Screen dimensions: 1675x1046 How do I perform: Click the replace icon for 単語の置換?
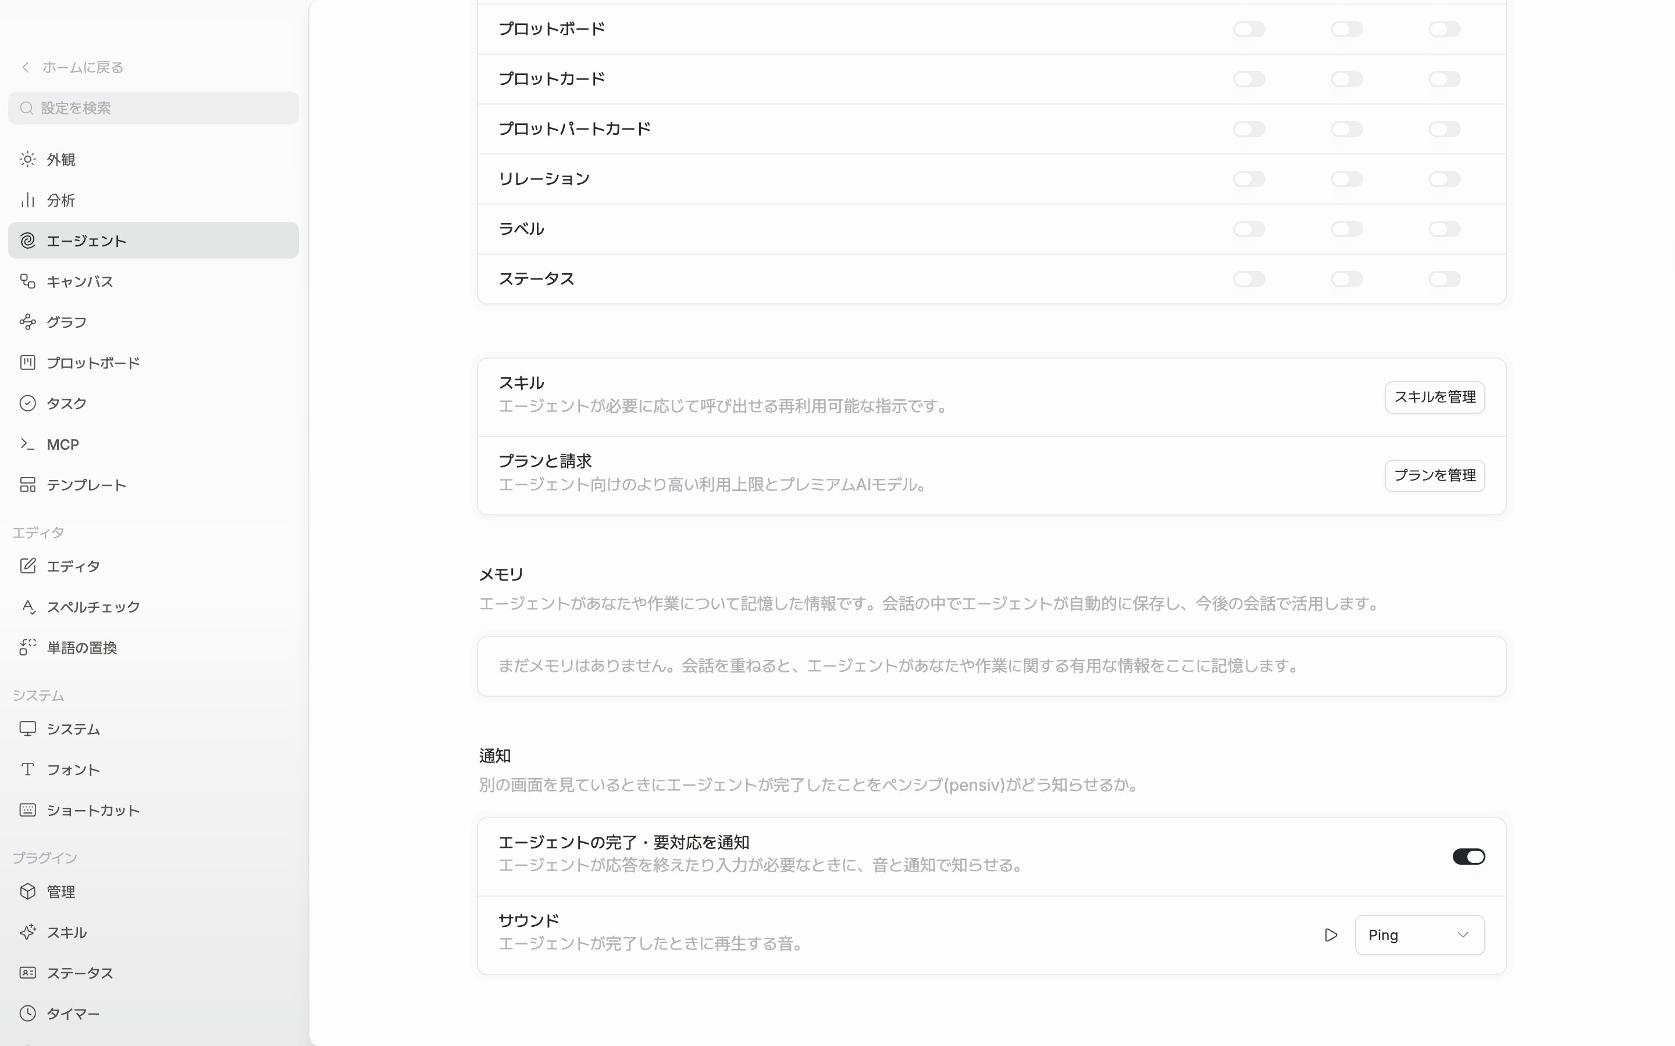(28, 647)
